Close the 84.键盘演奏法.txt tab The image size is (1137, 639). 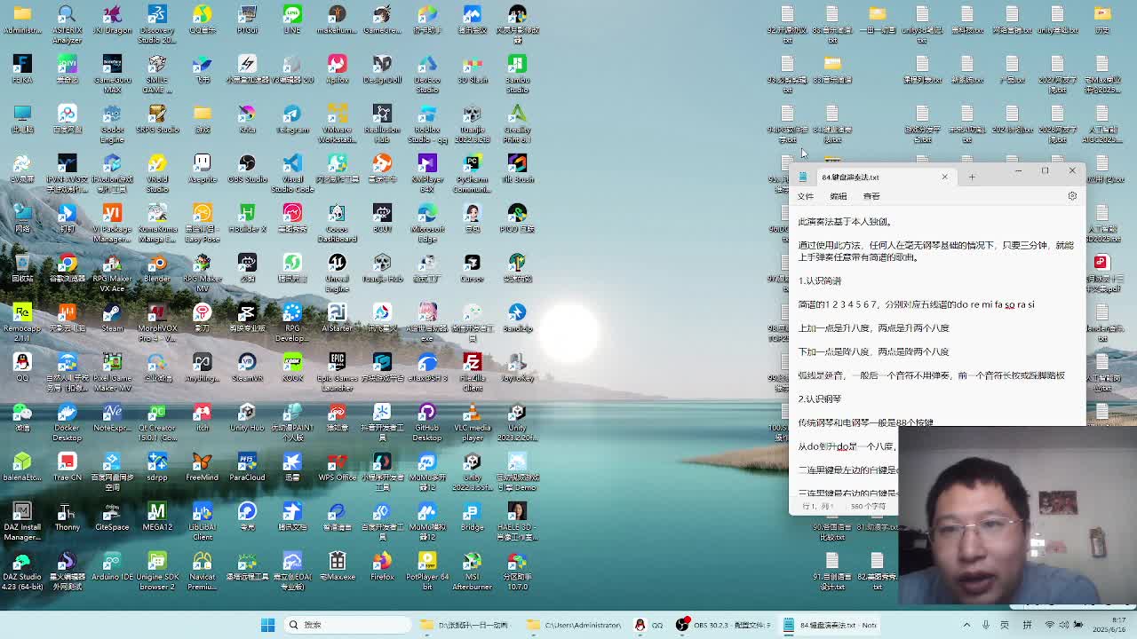pyautogui.click(x=944, y=177)
